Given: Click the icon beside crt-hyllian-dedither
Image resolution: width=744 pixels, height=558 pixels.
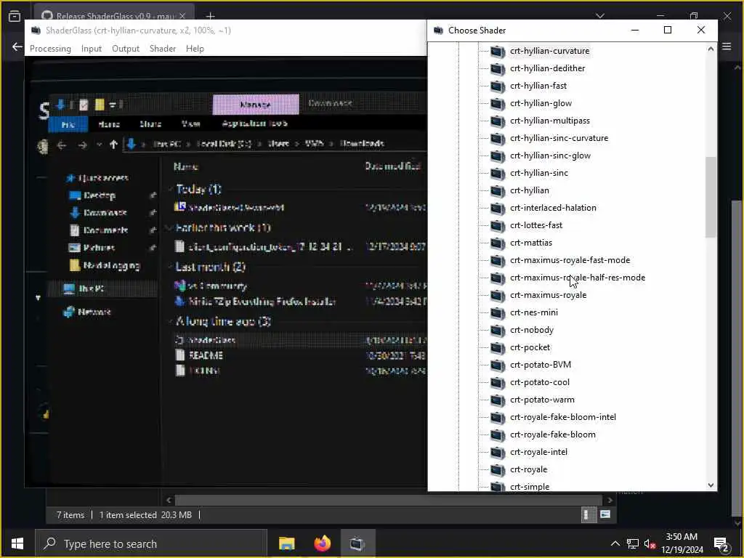Looking at the screenshot, I should pyautogui.click(x=497, y=69).
